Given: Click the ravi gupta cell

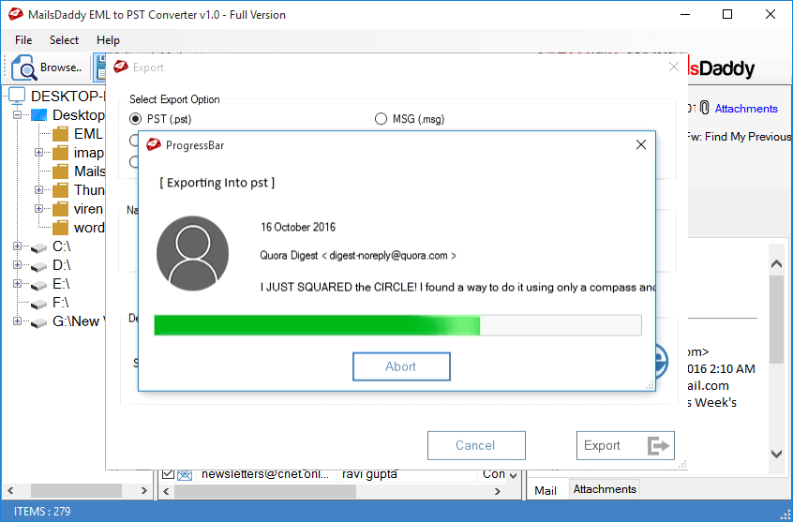Looking at the screenshot, I should (369, 474).
